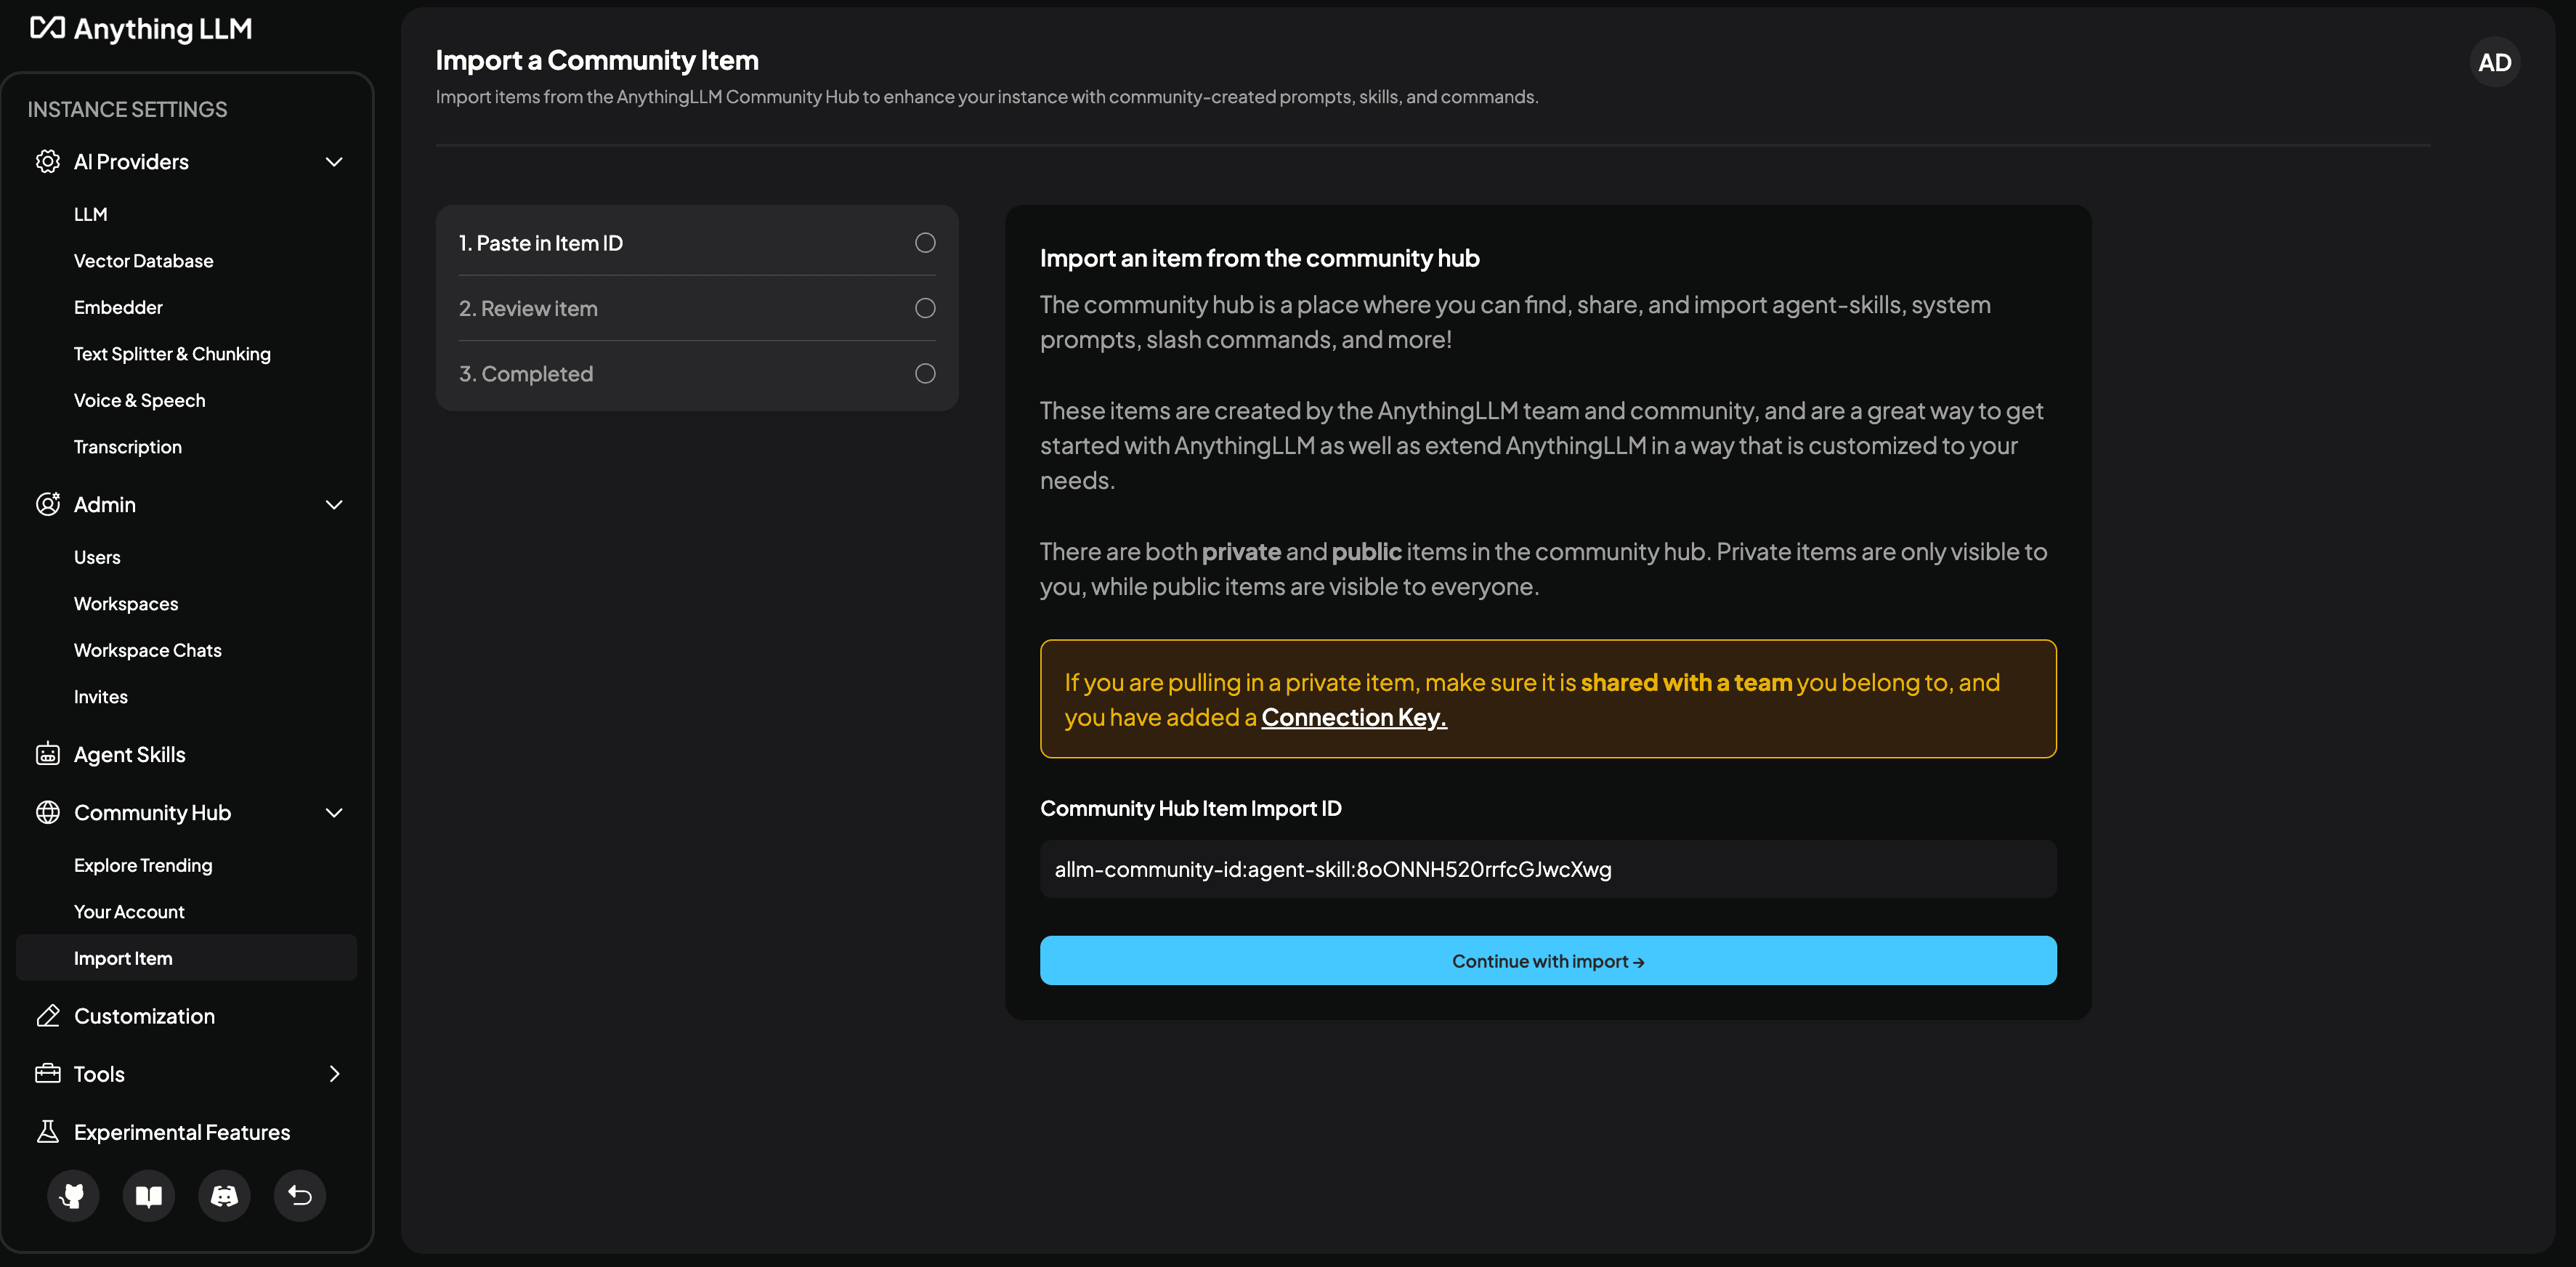Open Agent Skills label
The width and height of the screenshot is (2576, 1267).
click(x=130, y=755)
